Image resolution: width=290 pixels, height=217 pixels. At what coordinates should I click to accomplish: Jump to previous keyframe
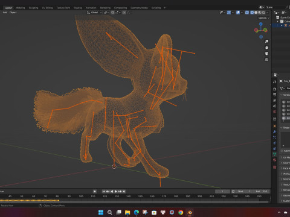tap(108, 192)
